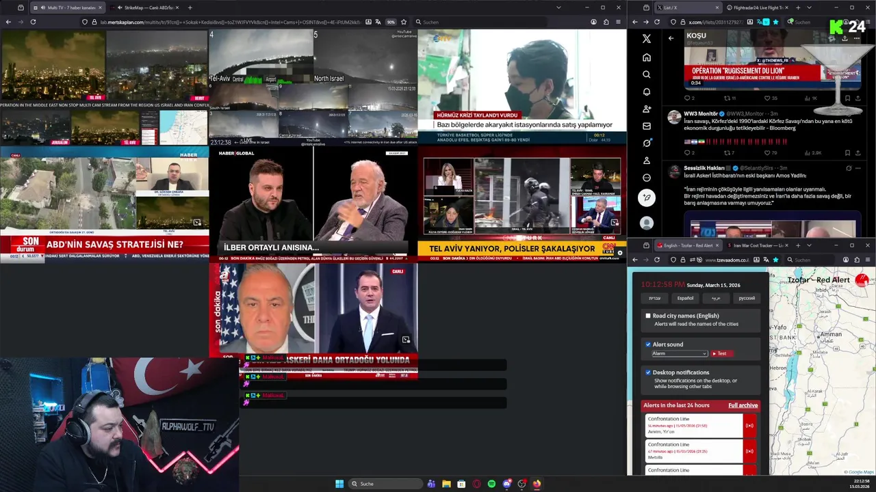This screenshot has height=492, width=876.
Task: Bookmark star in Multi TV window address bar
Action: click(404, 22)
